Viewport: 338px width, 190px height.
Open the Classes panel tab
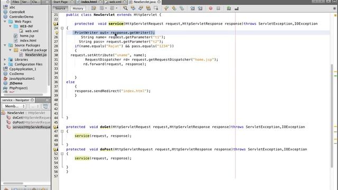click(x=35, y=2)
